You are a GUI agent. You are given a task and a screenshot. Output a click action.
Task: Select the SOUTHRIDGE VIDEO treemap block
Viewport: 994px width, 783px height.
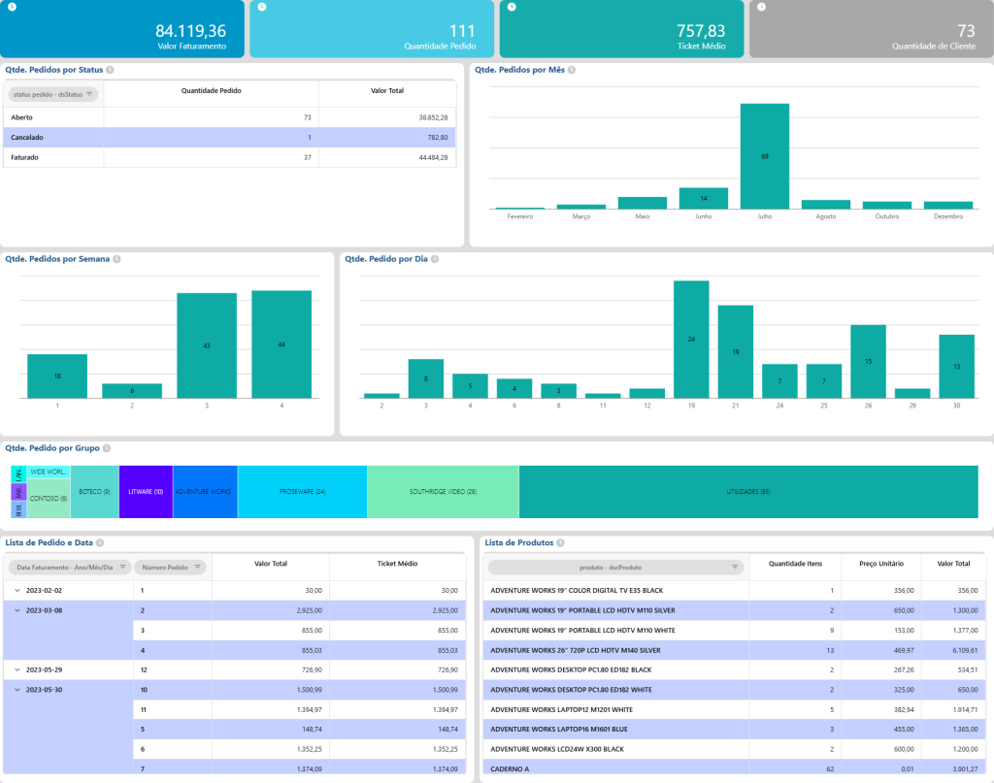tap(444, 492)
